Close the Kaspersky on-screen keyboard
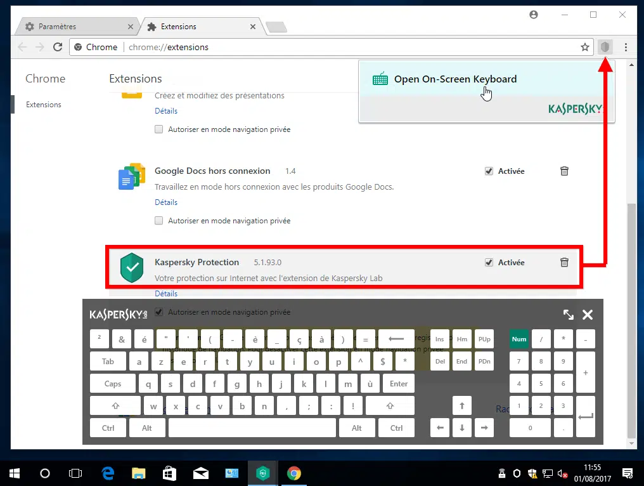The height and width of the screenshot is (486, 644). point(588,315)
